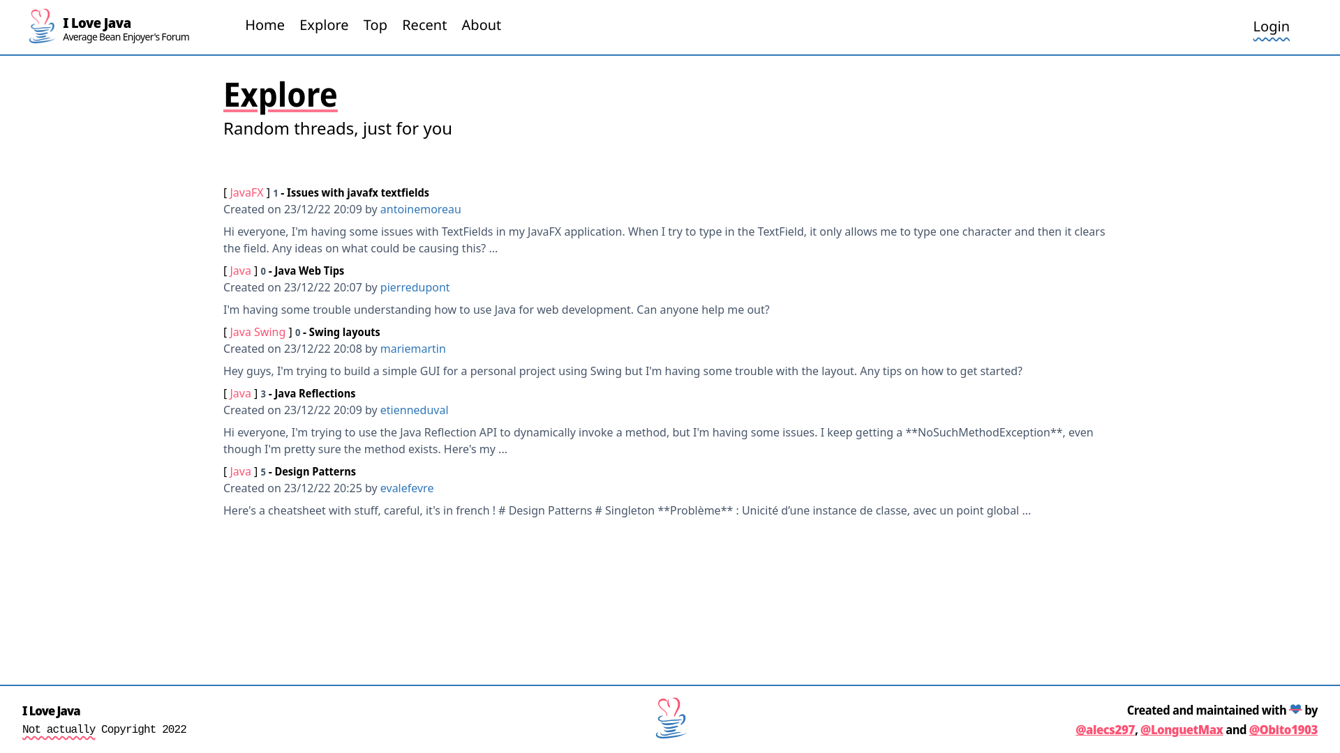Click the mariemartin author link
The width and height of the screenshot is (1340, 753).
[x=412, y=349]
